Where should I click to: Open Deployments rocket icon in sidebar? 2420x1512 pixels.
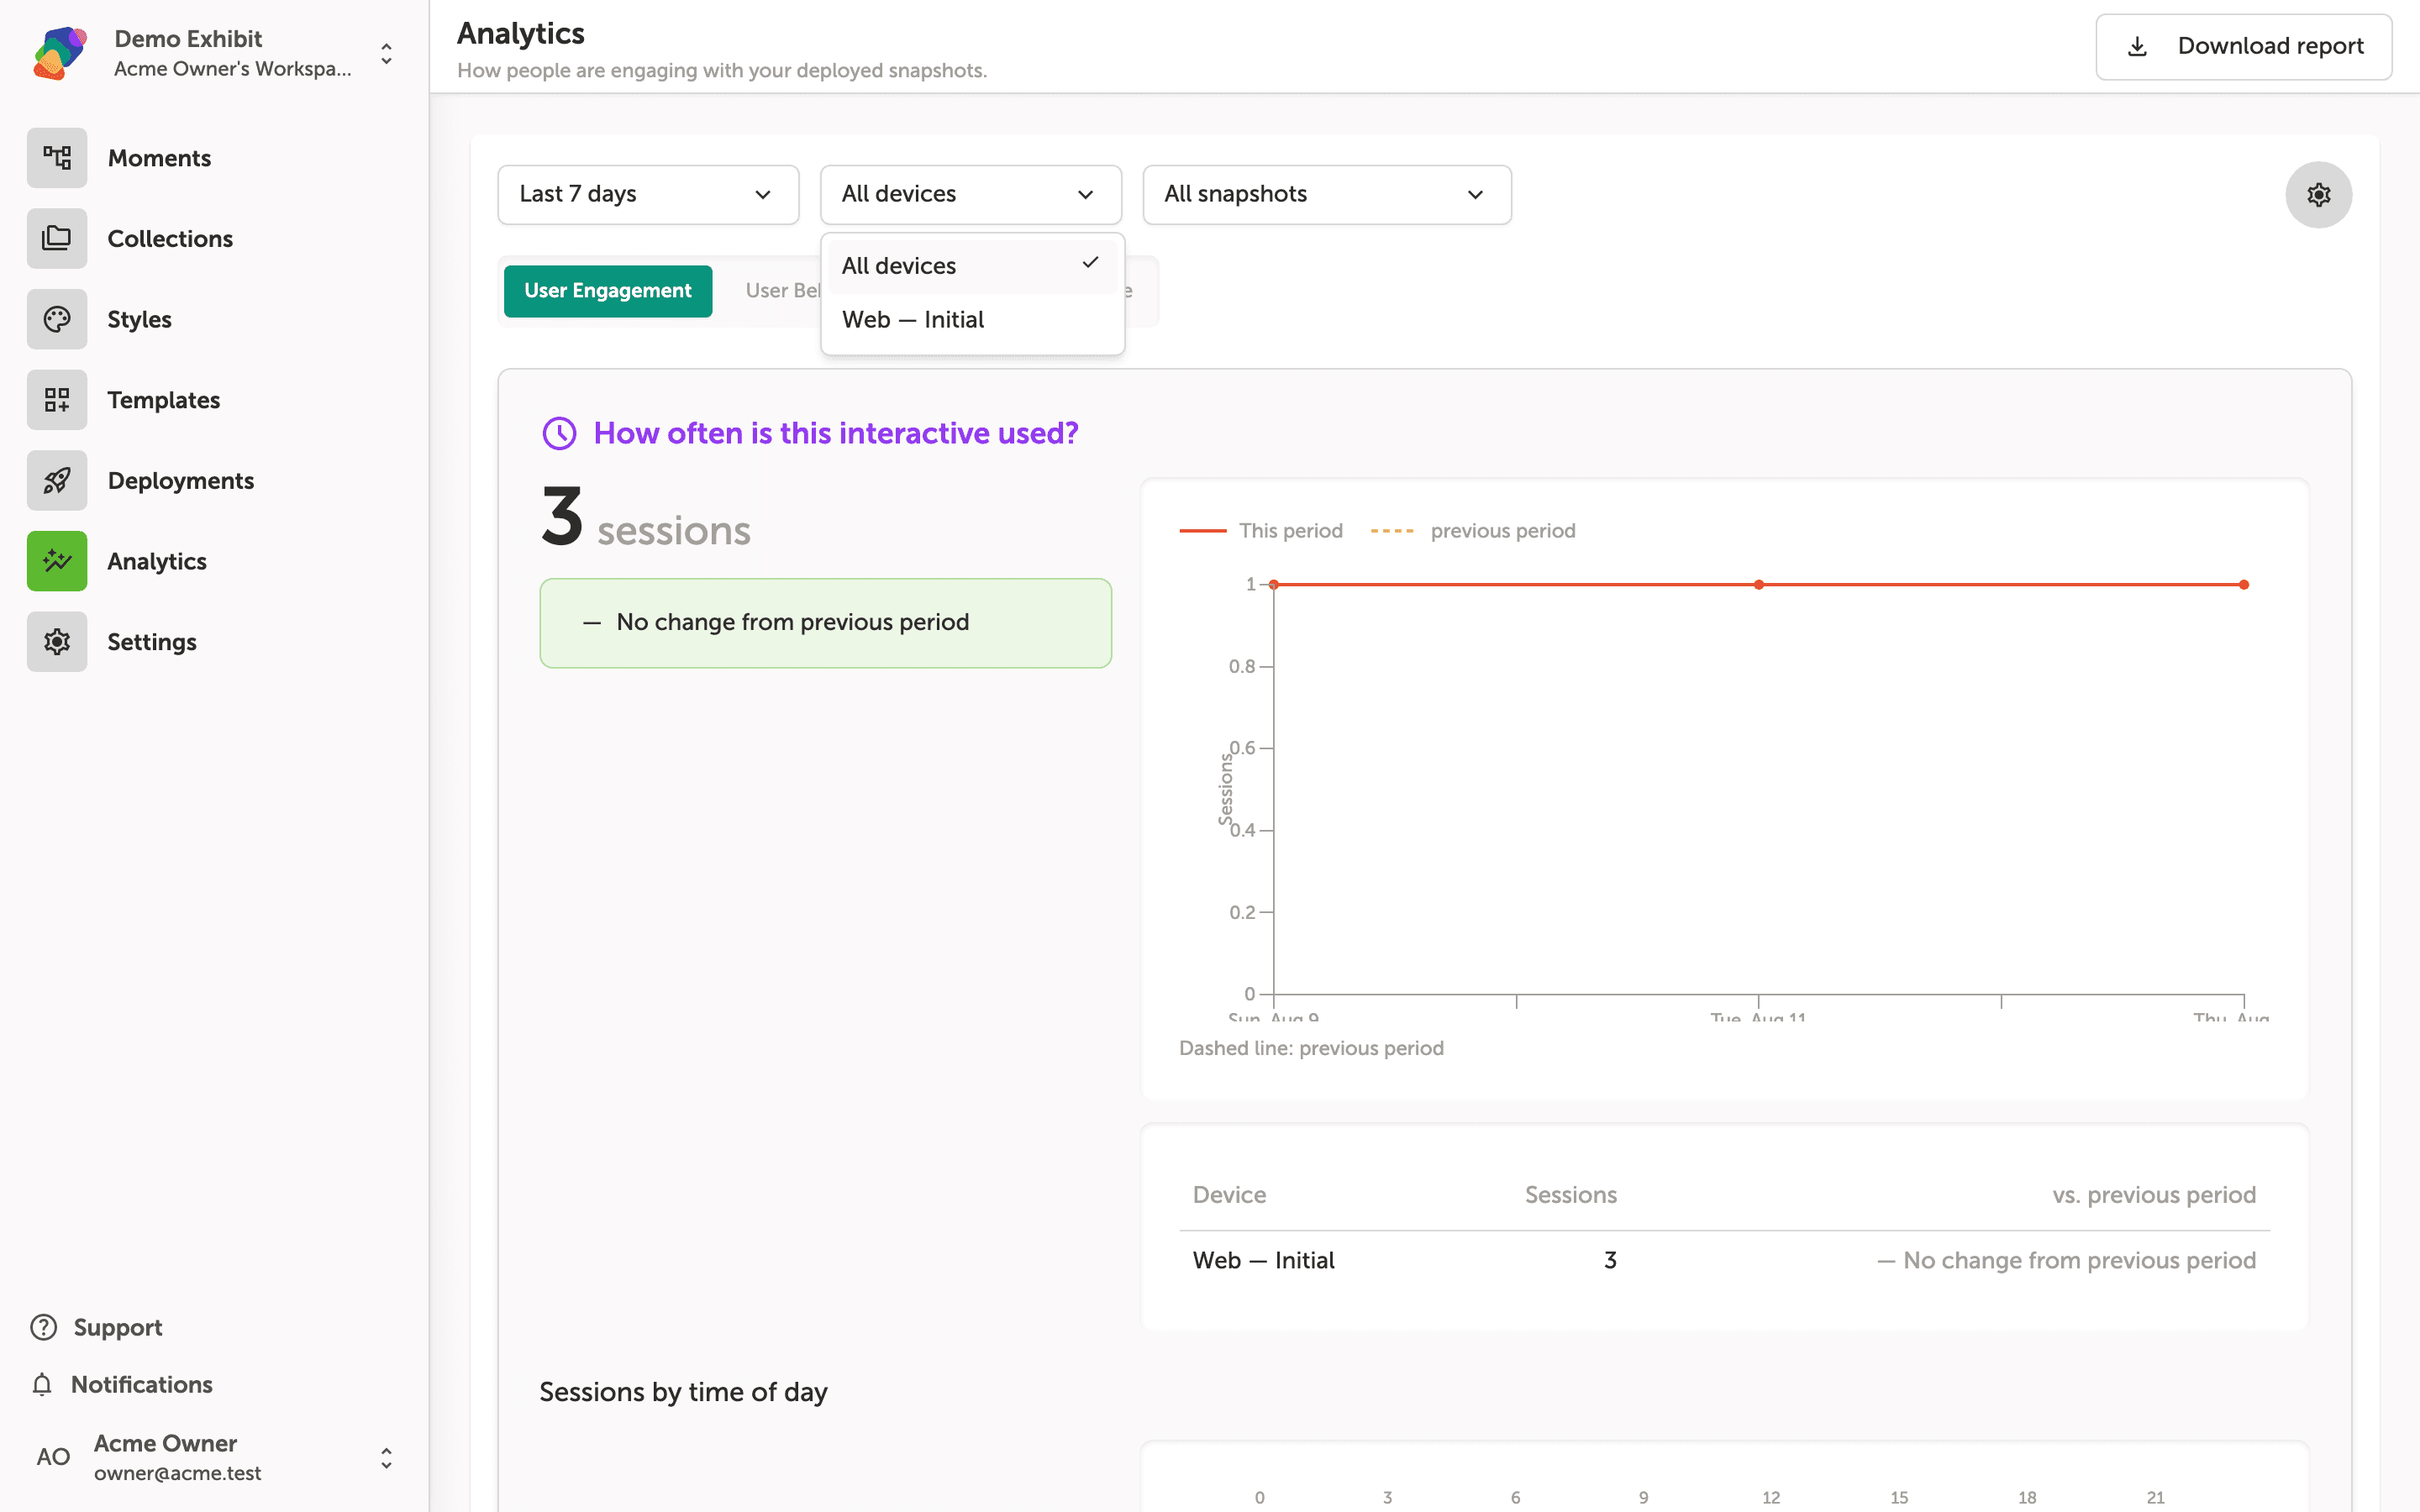click(x=57, y=480)
